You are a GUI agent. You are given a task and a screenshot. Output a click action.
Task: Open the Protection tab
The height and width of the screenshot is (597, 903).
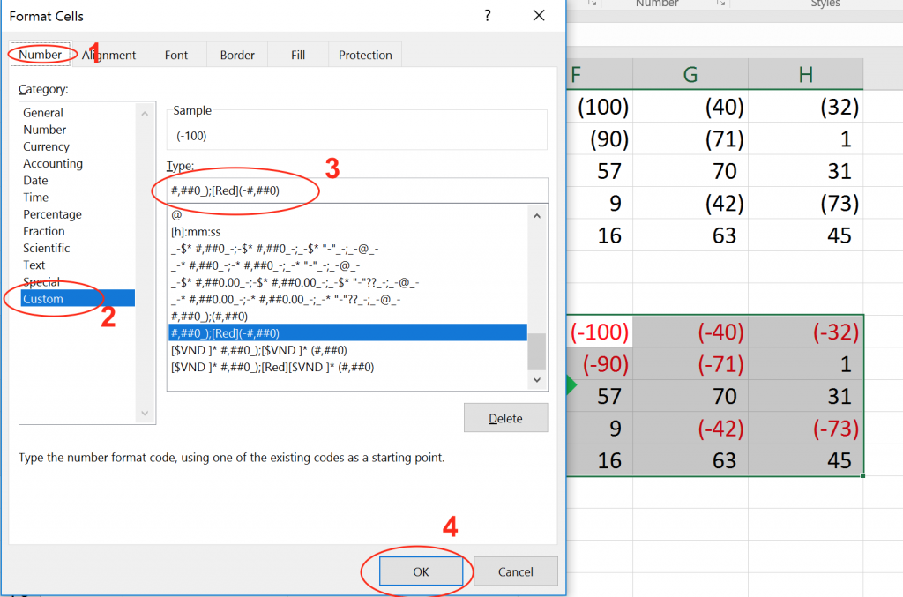pos(364,54)
